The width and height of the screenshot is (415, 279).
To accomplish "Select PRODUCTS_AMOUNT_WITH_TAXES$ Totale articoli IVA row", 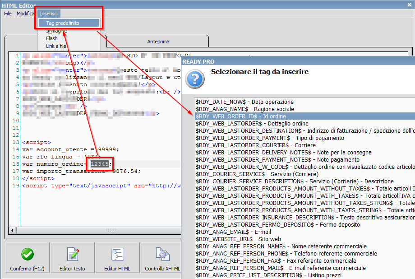I will pos(305,195).
